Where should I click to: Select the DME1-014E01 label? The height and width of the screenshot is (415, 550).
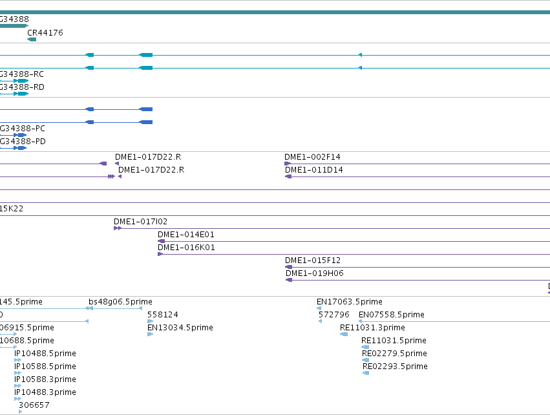(186, 235)
